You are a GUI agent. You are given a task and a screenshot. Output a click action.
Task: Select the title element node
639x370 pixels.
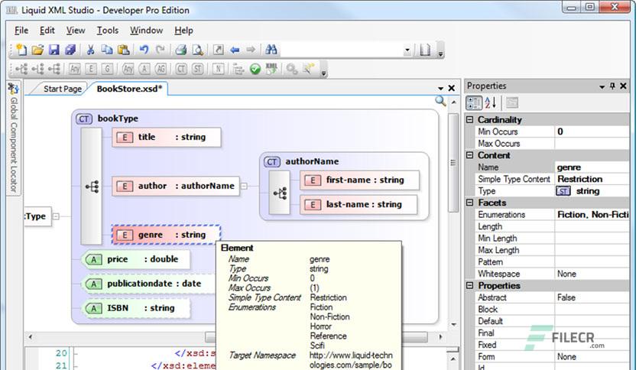[167, 137]
